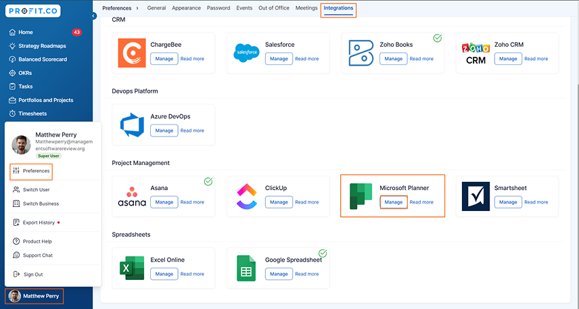Viewport: 579px width, 309px height.
Task: Switch to the General tab
Action: coord(156,7)
